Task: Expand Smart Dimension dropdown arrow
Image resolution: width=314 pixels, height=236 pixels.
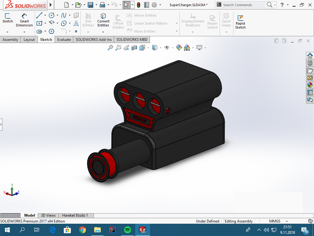Action: pyautogui.click(x=24, y=32)
